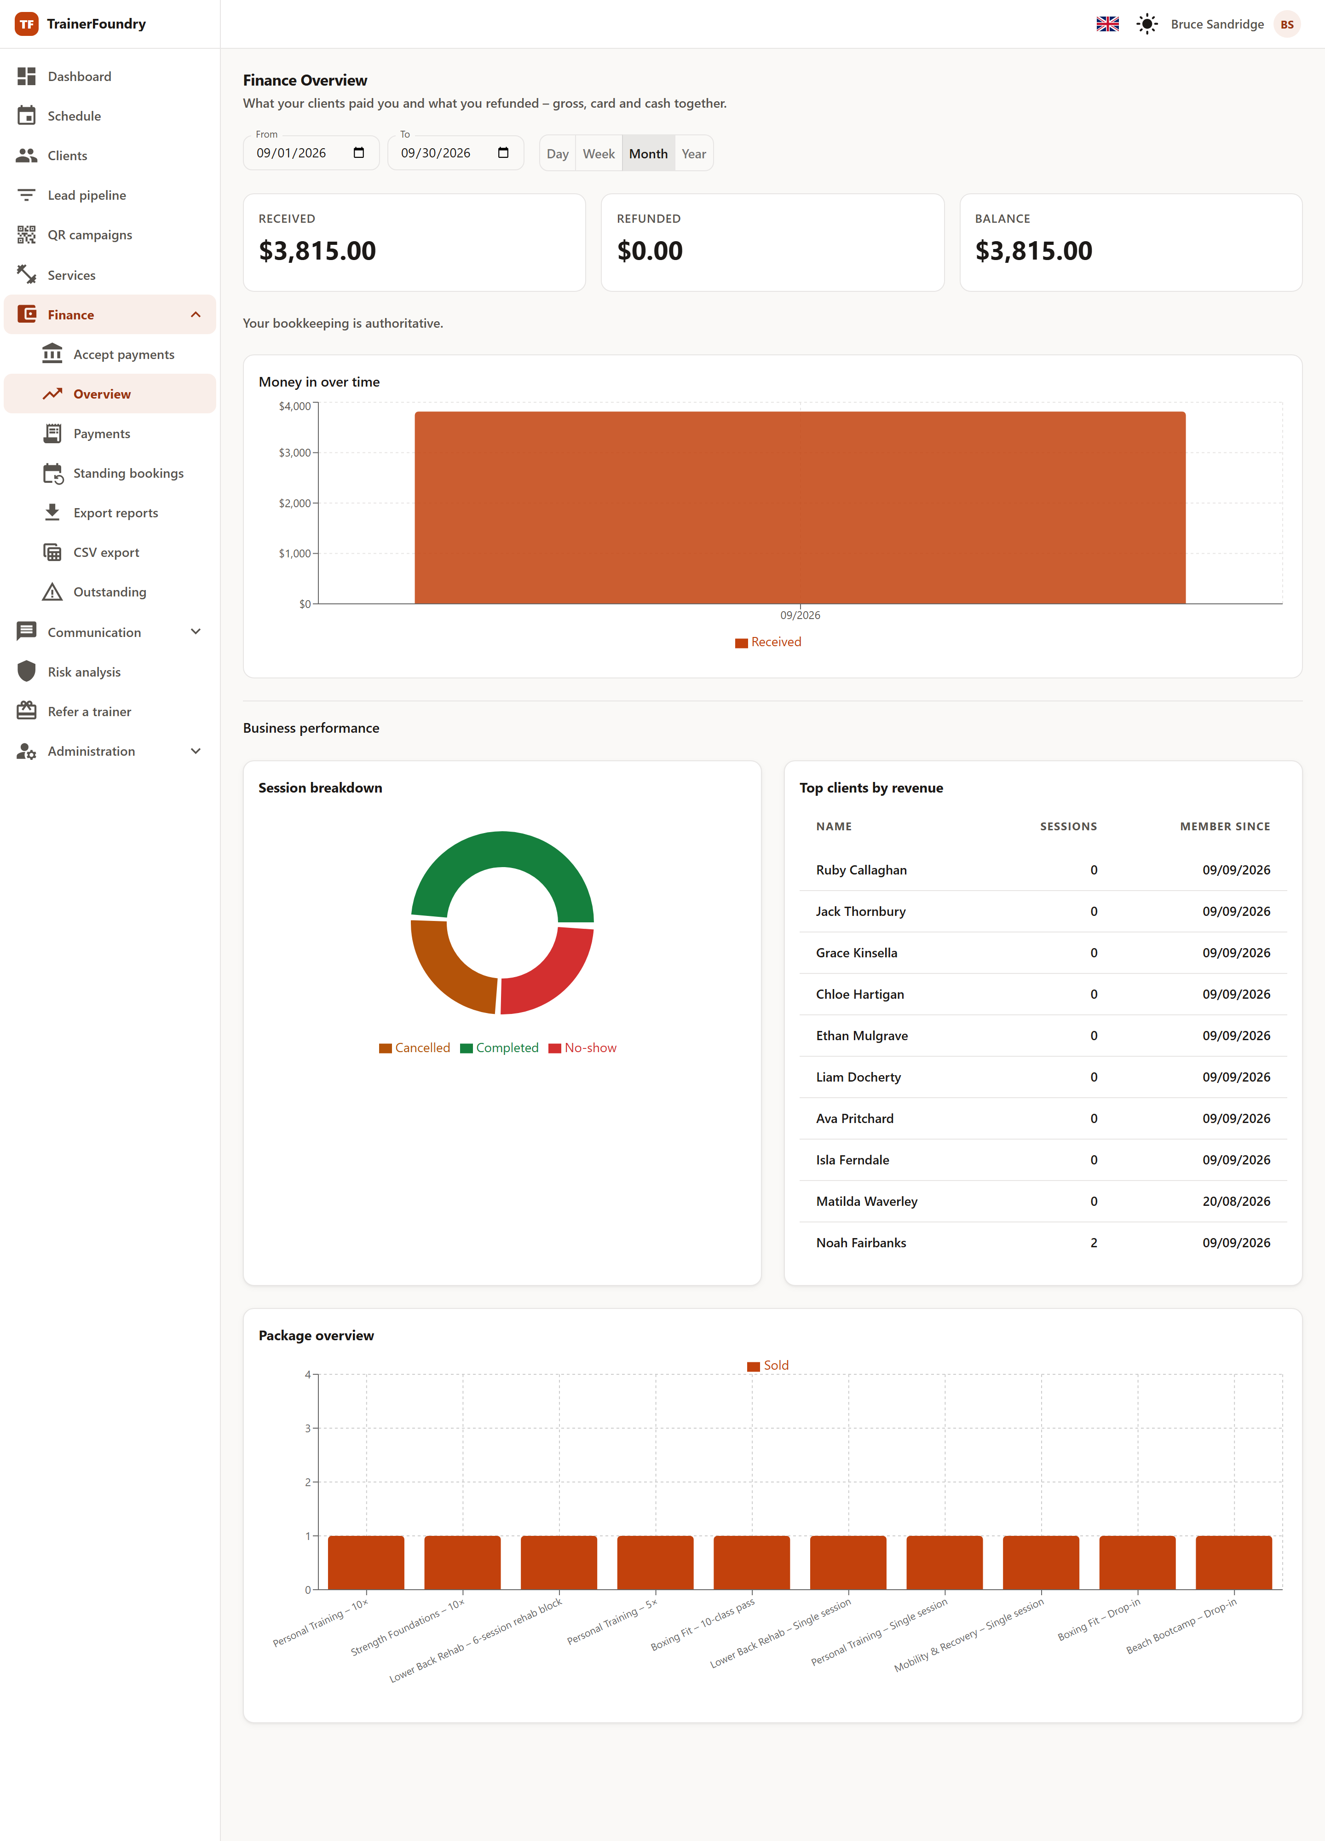Viewport: 1325px width, 1841px height.
Task: Click the Outstanding warning triangle icon
Action: point(53,592)
